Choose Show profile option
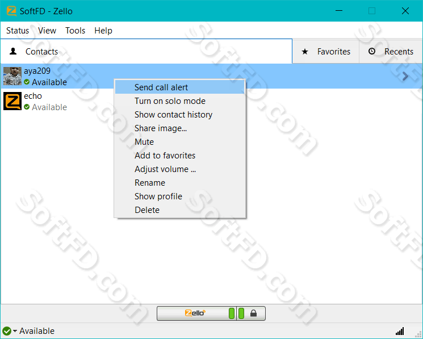The image size is (423, 339). (179, 196)
